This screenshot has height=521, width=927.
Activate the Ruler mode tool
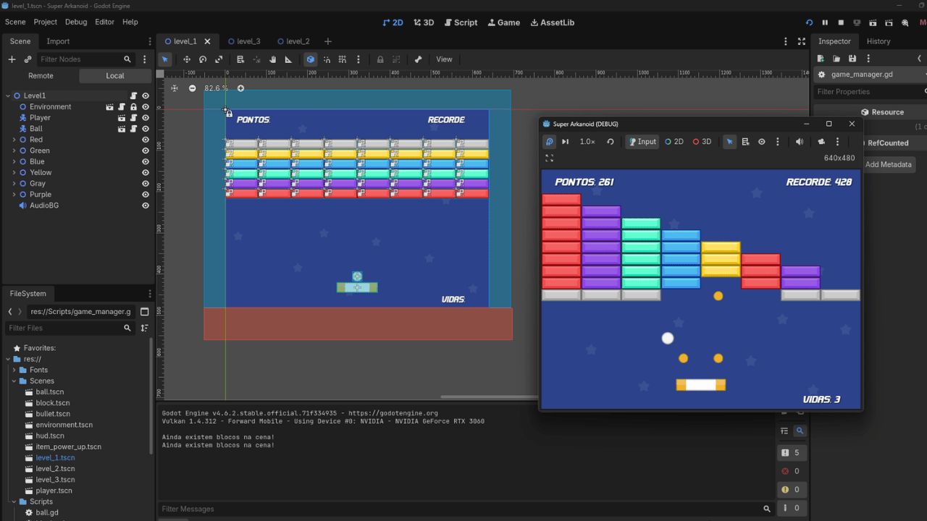point(288,59)
